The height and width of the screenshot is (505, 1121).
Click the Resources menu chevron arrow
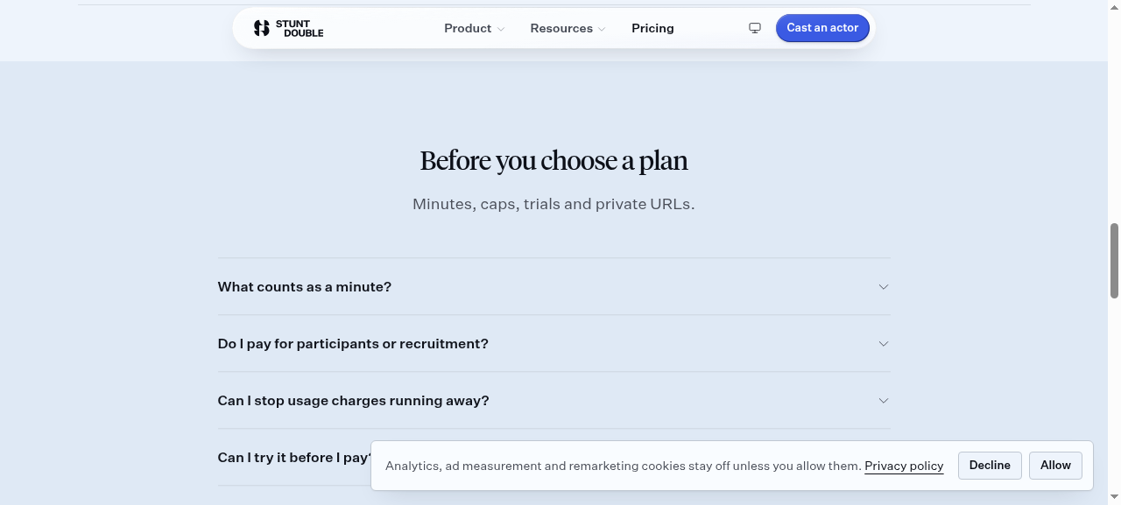click(x=602, y=29)
